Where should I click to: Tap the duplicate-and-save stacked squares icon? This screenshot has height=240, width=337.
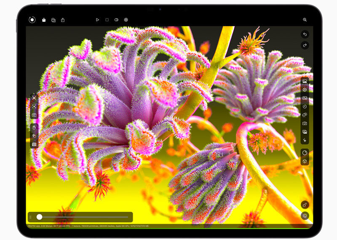(x=53, y=20)
